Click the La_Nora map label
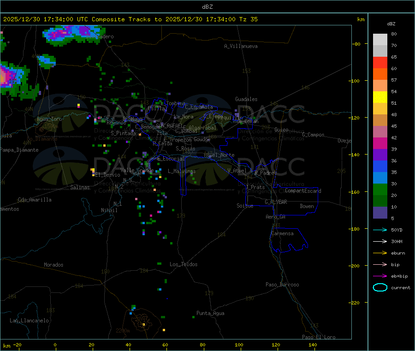The height and width of the screenshot is (351, 415). pos(184,117)
